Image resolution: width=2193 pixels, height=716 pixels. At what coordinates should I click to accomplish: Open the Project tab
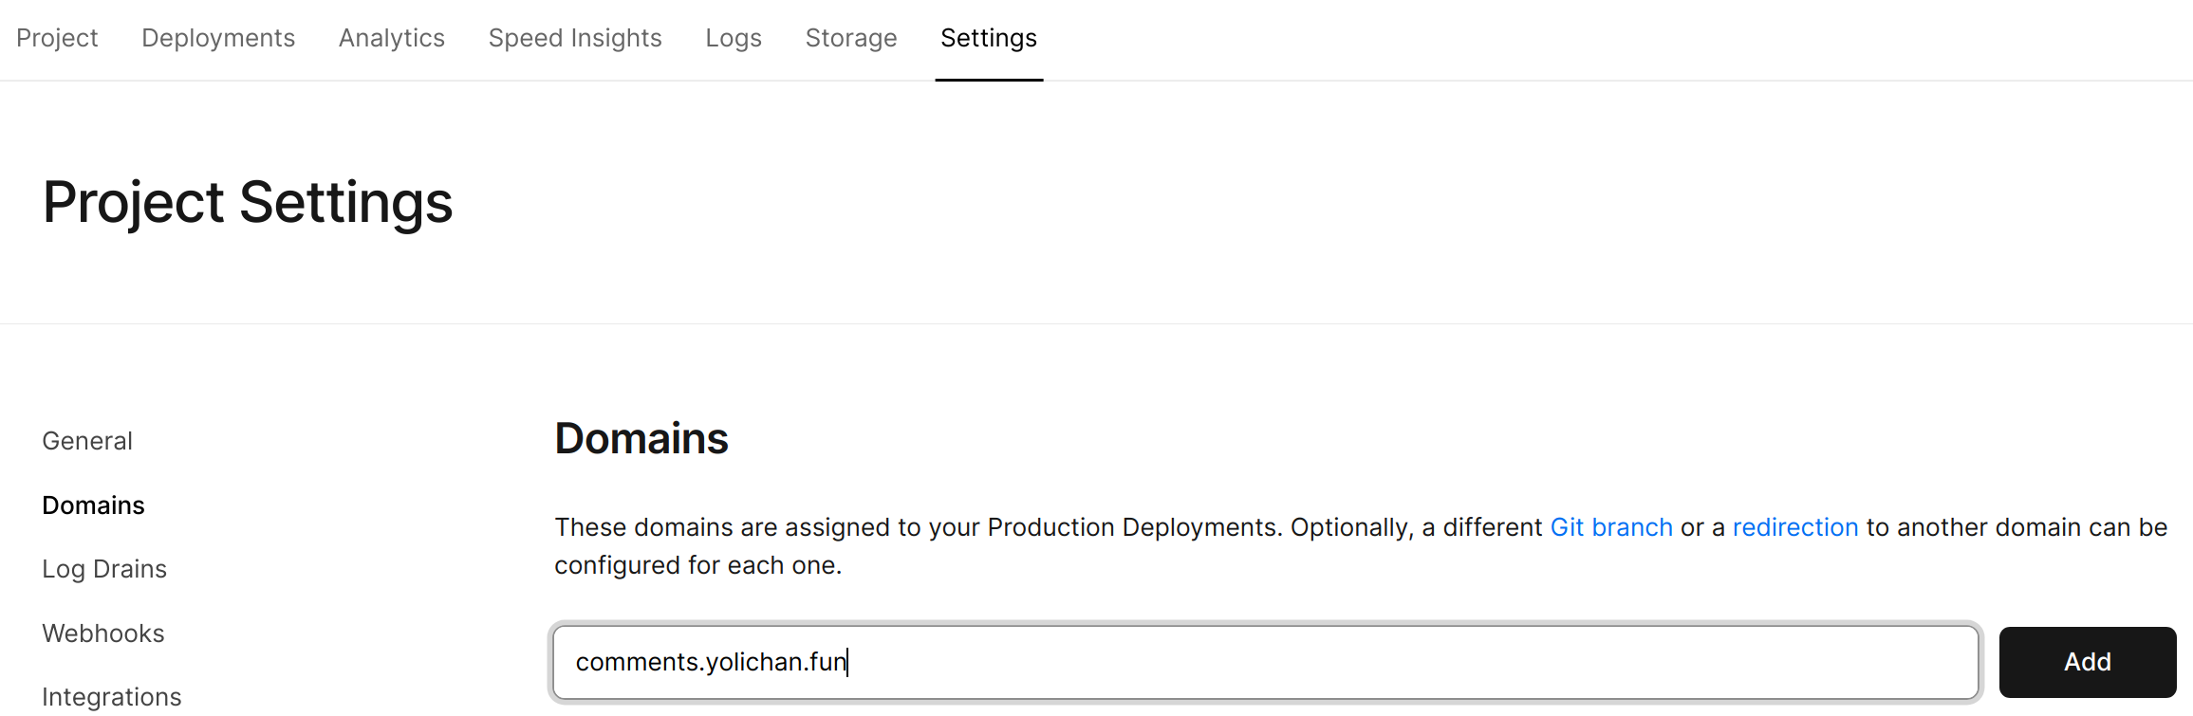(x=57, y=38)
